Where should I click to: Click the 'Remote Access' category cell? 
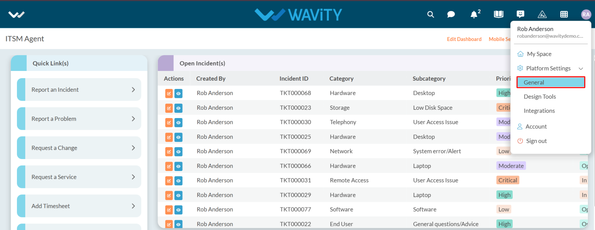349,181
